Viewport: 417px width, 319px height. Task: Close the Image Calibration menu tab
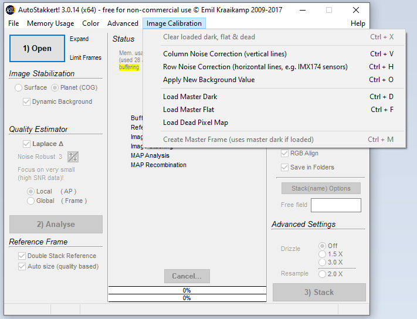point(174,23)
